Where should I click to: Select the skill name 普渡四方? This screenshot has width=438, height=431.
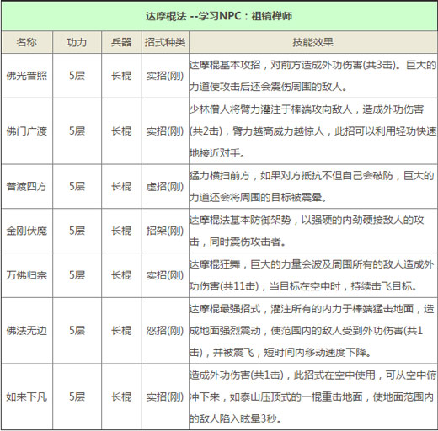click(x=27, y=186)
